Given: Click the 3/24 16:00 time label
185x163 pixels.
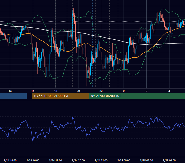Looking at the screenshot, I should tap(33, 160).
